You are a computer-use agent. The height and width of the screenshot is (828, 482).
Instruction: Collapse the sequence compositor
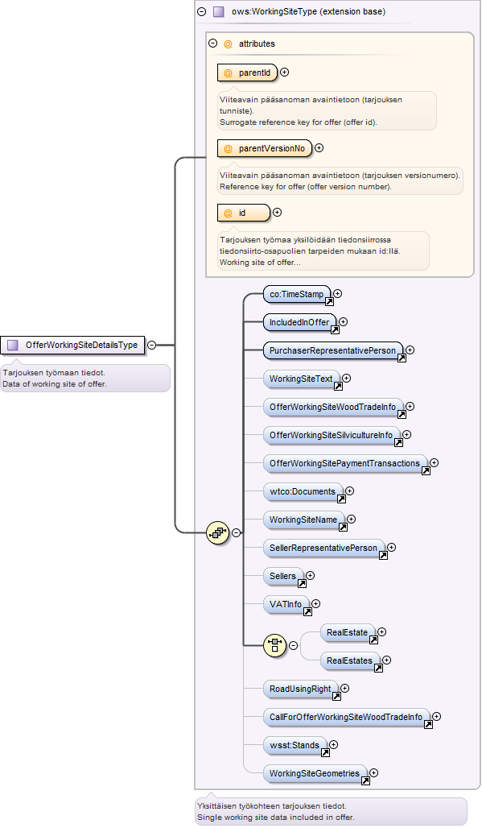coord(237,533)
